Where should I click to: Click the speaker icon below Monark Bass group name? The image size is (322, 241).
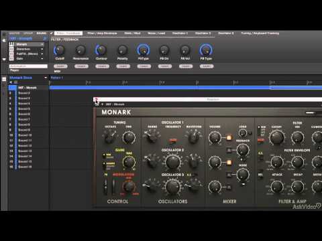pos(11,82)
